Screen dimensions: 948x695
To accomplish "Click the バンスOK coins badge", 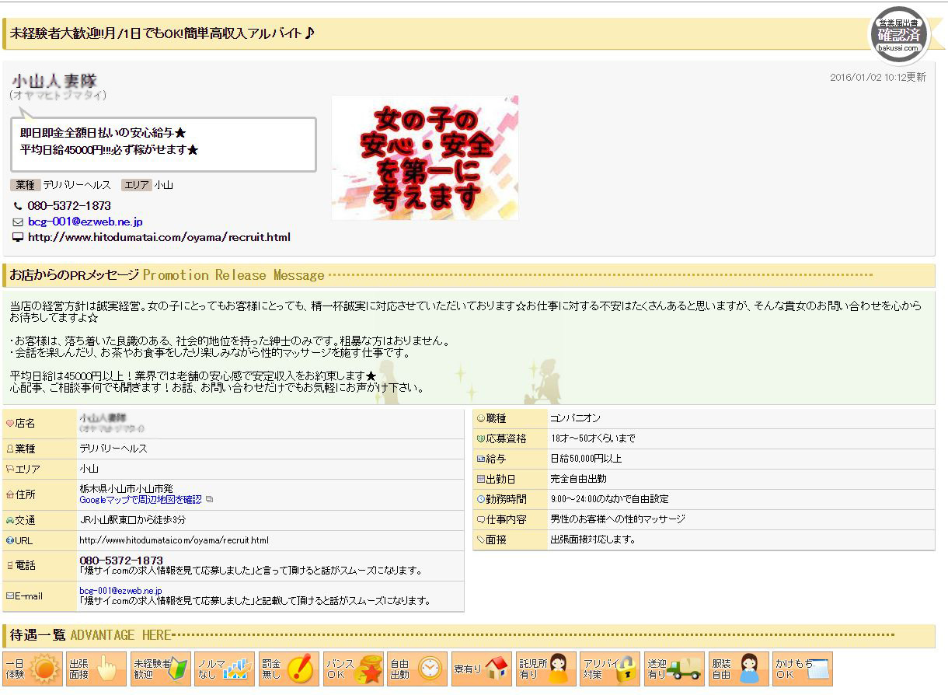I will click(x=354, y=669).
